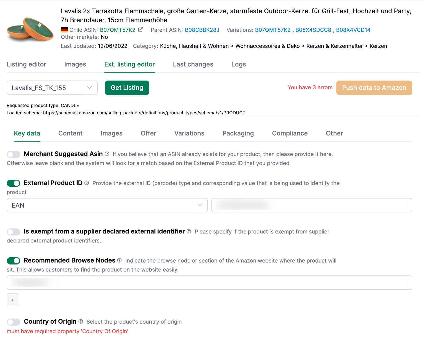Select the Other sub-tab

334,133
